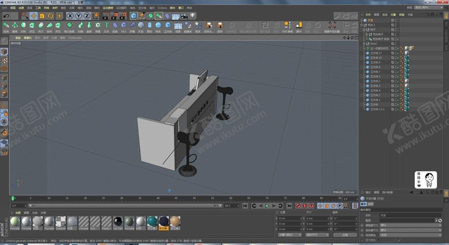Viewport: 449px width, 245px height.
Task: Select 立方体.17 in the object list
Action: click(x=376, y=53)
